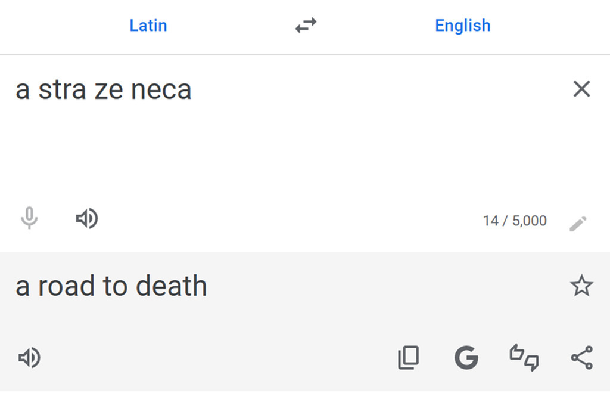Search the translation with Google icon
This screenshot has width=610, height=396.
tap(466, 358)
